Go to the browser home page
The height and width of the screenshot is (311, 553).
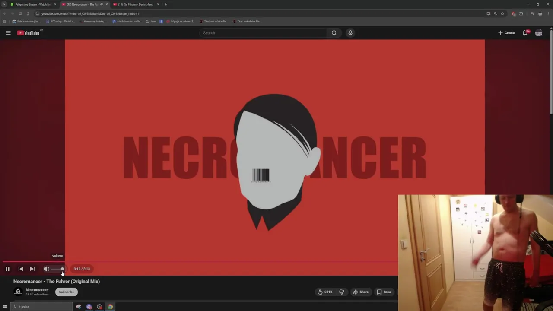28,13
